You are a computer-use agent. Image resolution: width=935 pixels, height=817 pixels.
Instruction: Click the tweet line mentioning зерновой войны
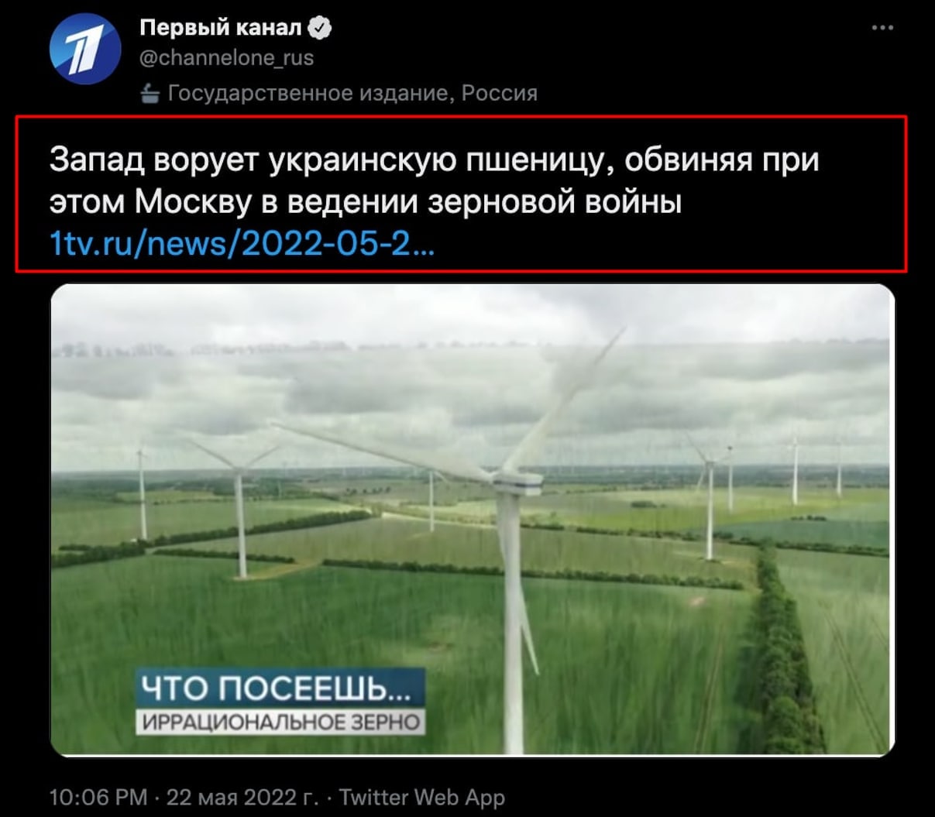[366, 201]
